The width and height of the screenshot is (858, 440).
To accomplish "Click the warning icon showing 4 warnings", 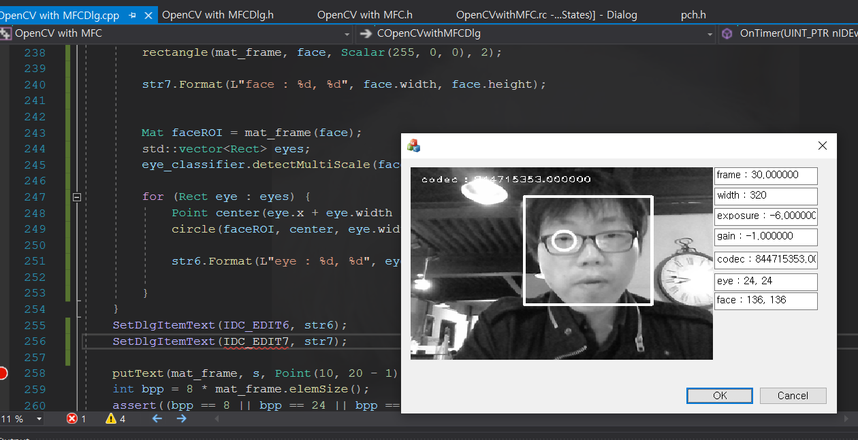I will [x=110, y=419].
